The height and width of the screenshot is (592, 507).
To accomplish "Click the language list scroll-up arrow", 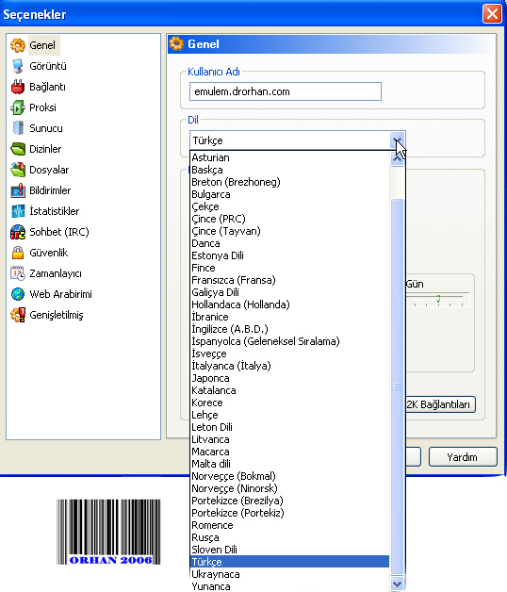I will click(x=397, y=157).
